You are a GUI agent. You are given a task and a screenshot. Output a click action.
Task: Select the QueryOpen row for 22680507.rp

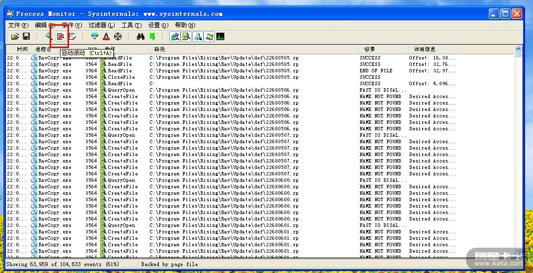click(x=261, y=135)
